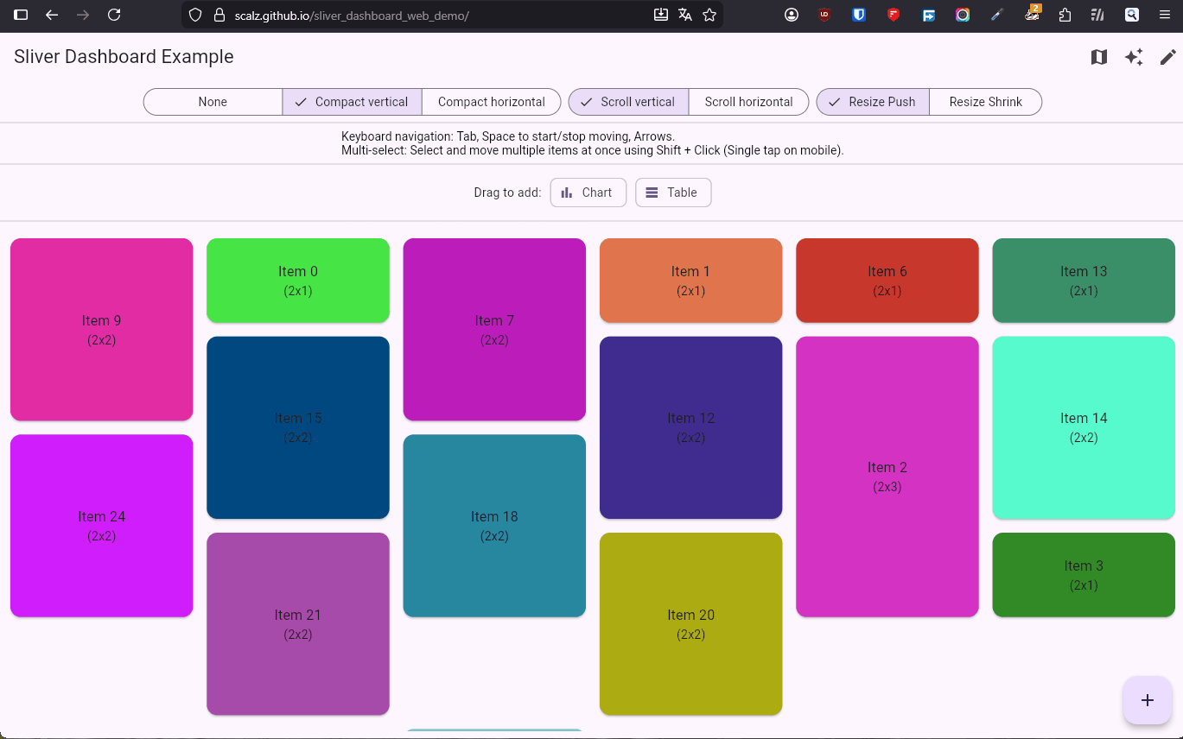Select the None compaction option
Screen dimensions: 1183x739
(213, 102)
